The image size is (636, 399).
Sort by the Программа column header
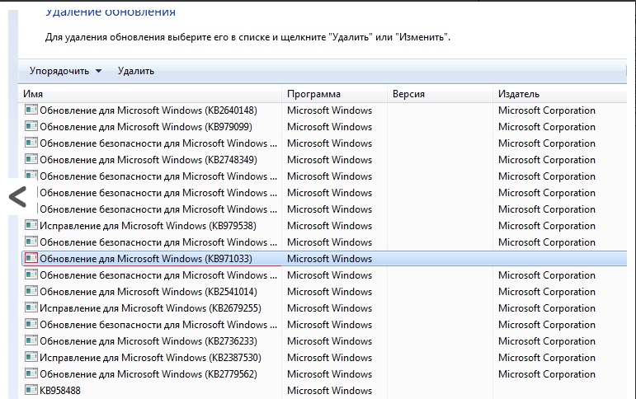tap(313, 94)
